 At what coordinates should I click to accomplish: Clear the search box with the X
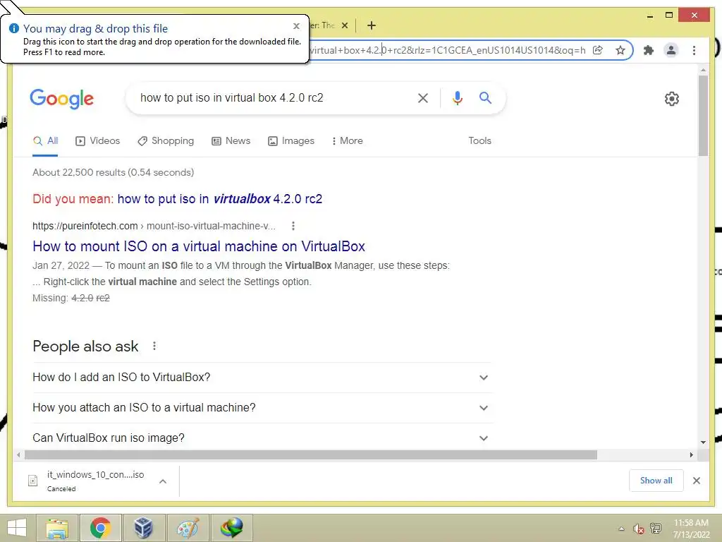pyautogui.click(x=423, y=97)
